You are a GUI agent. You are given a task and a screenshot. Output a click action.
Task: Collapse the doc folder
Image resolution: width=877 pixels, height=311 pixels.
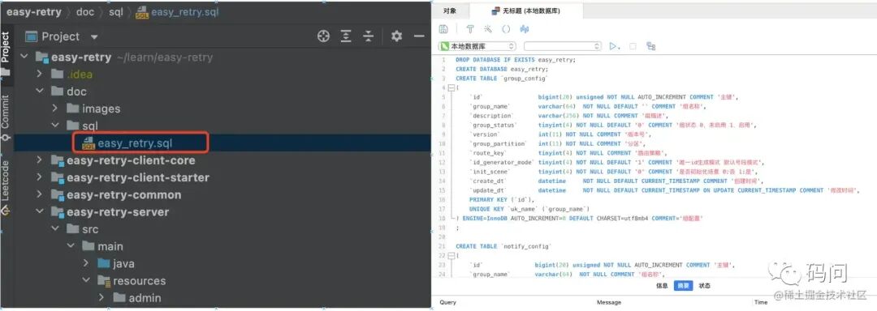(39, 92)
